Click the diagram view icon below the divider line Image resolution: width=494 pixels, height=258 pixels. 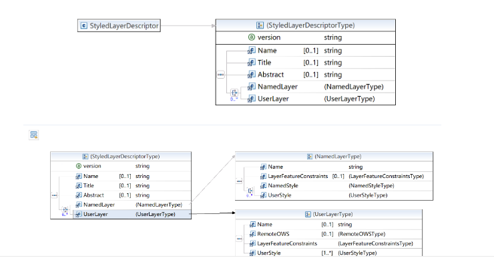(33, 135)
